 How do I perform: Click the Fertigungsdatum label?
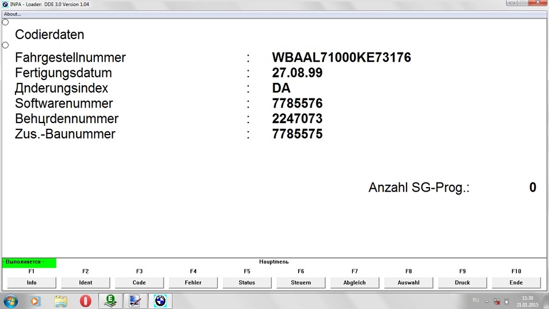(x=63, y=73)
